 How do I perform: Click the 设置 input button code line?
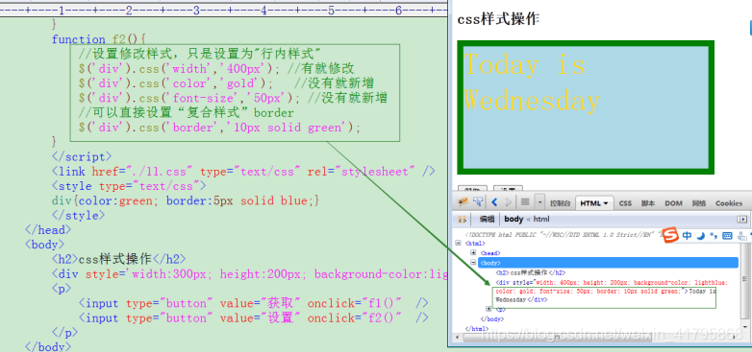pos(253,317)
